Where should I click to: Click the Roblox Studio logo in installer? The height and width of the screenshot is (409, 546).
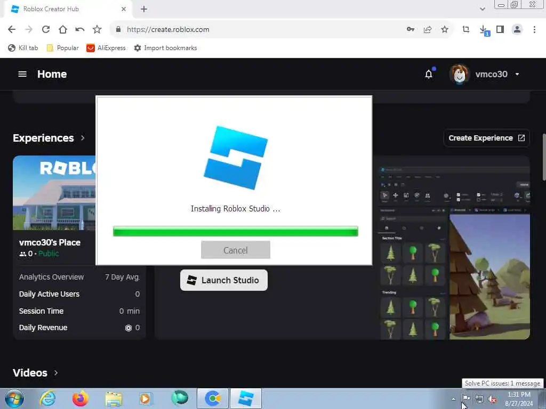235,158
